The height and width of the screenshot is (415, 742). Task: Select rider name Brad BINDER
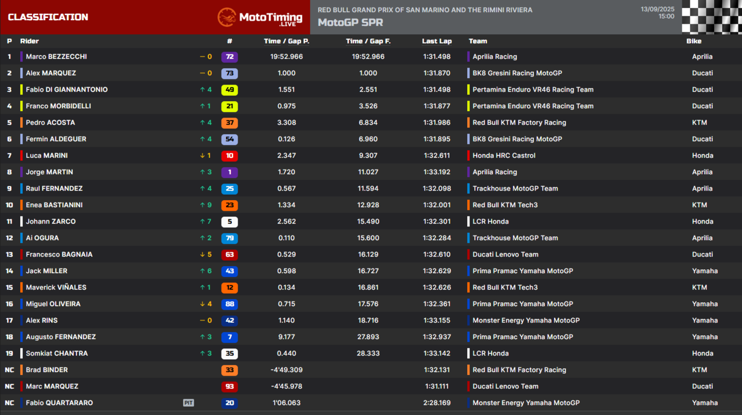[x=46, y=370]
